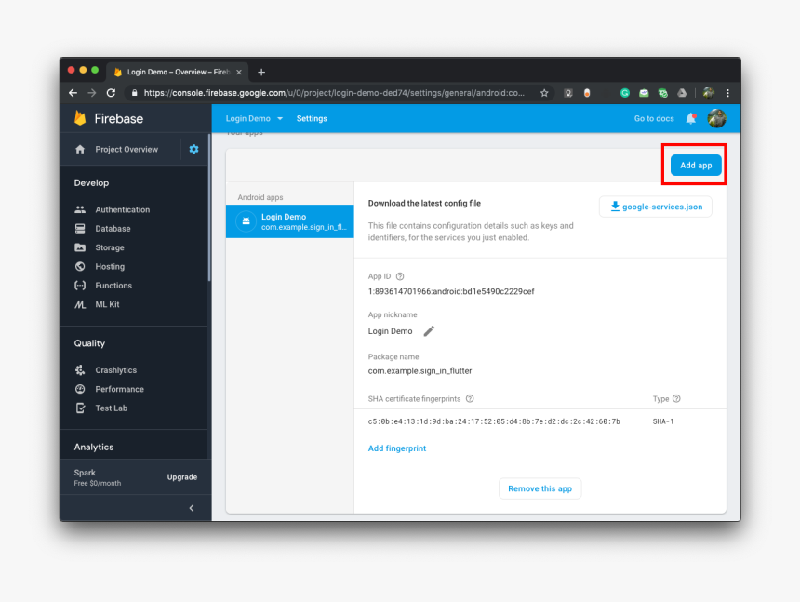Edit app nickname pencil icon
The width and height of the screenshot is (800, 602).
tap(429, 331)
